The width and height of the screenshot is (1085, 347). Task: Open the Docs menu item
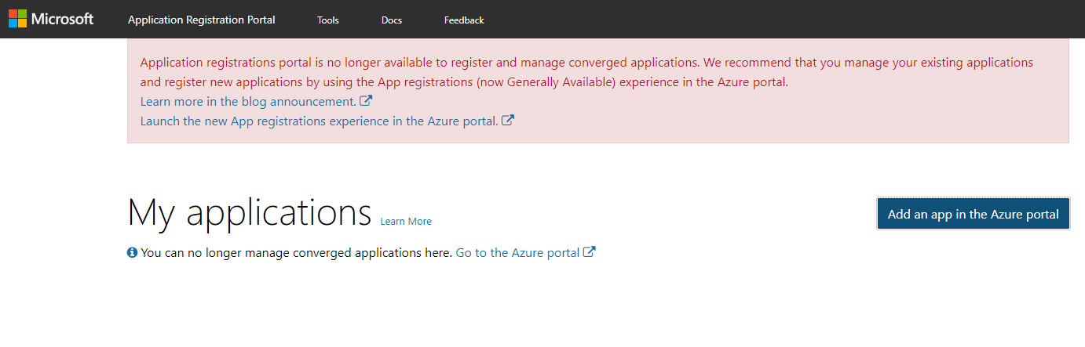(392, 20)
